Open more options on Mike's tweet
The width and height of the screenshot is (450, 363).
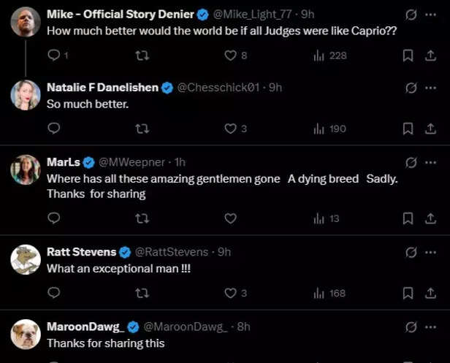[431, 15]
